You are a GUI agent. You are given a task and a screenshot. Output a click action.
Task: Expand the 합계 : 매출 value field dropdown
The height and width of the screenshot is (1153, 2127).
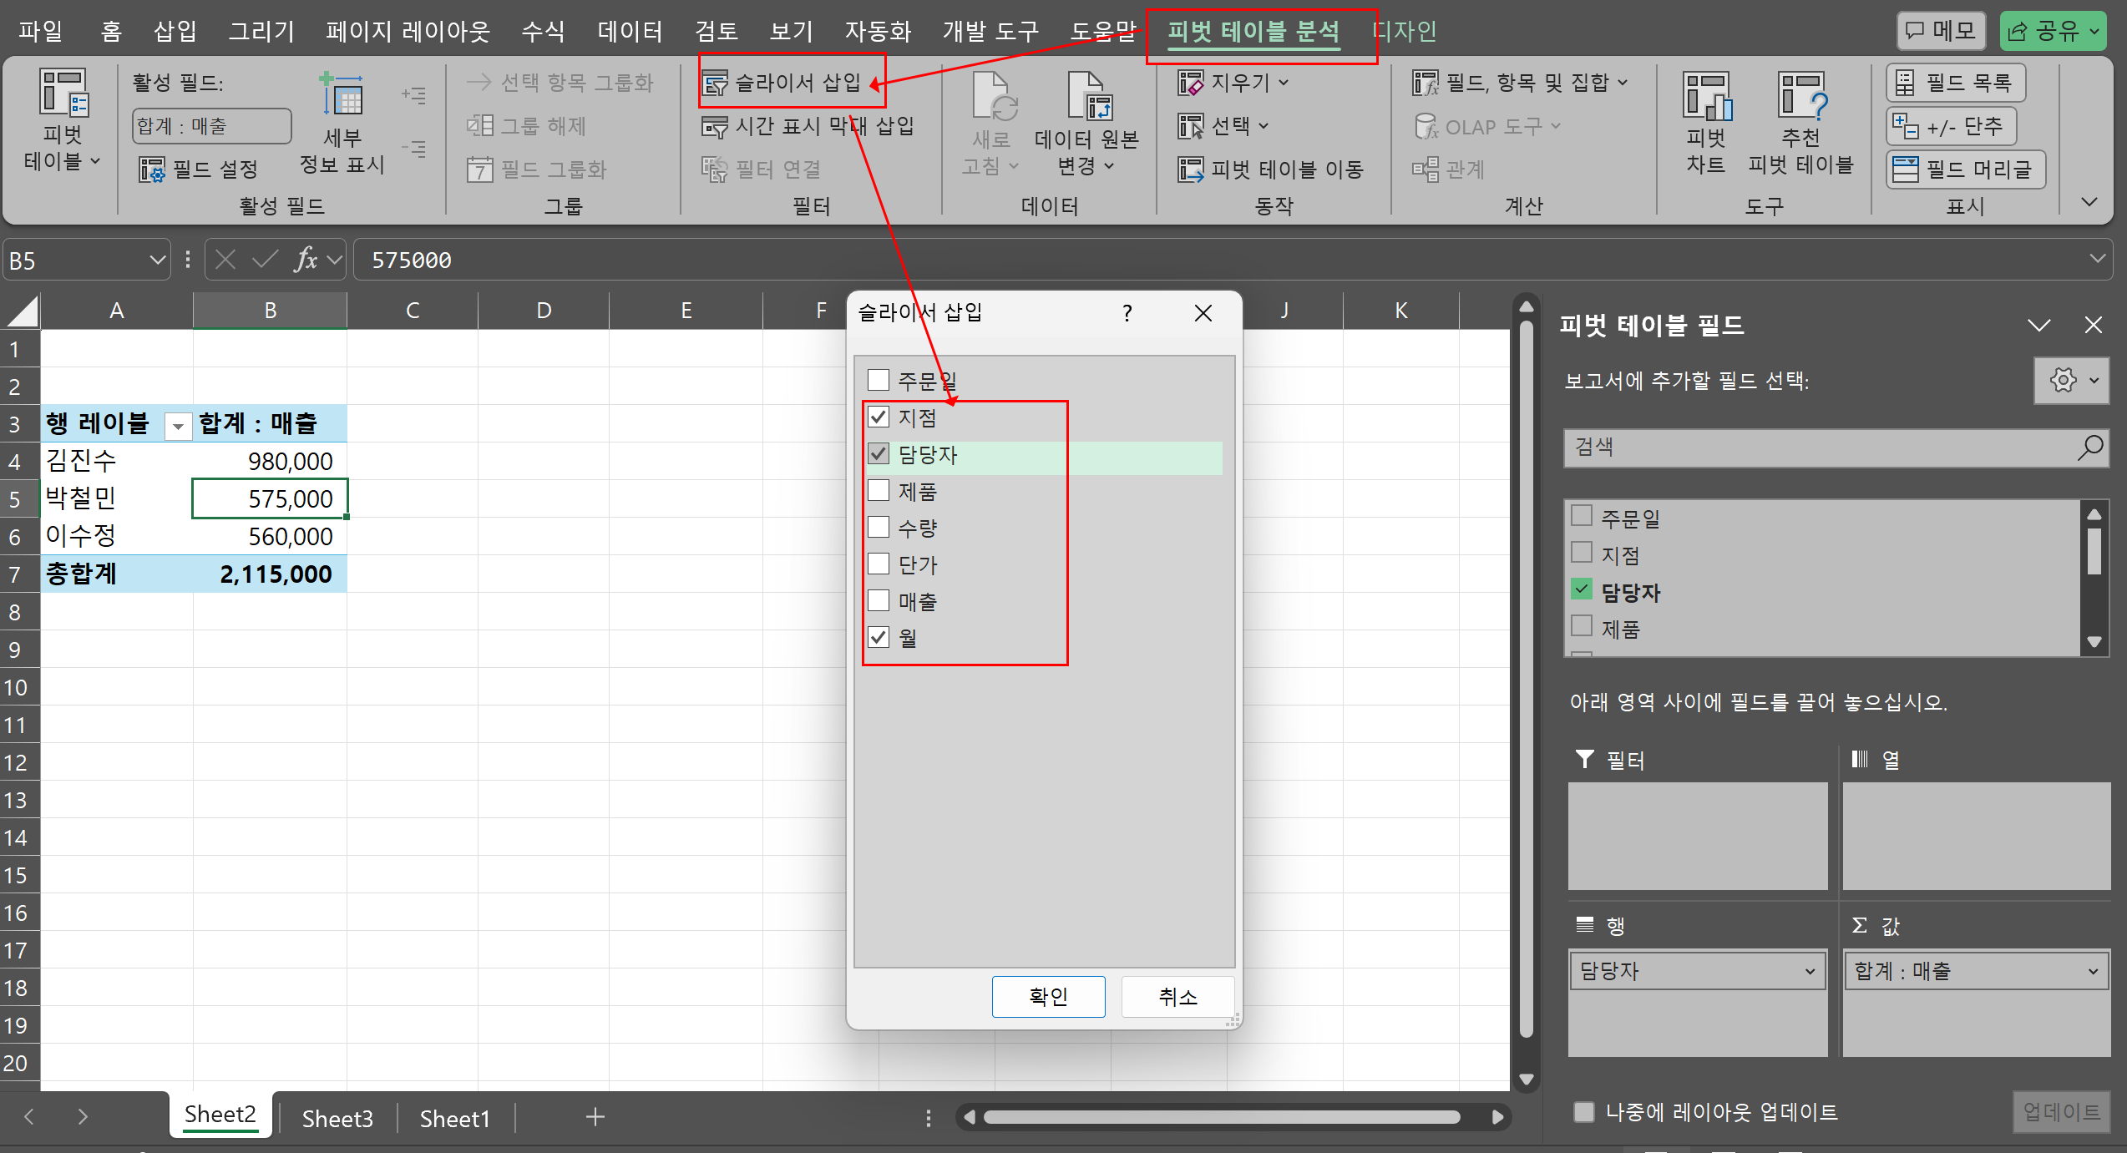coord(2092,971)
